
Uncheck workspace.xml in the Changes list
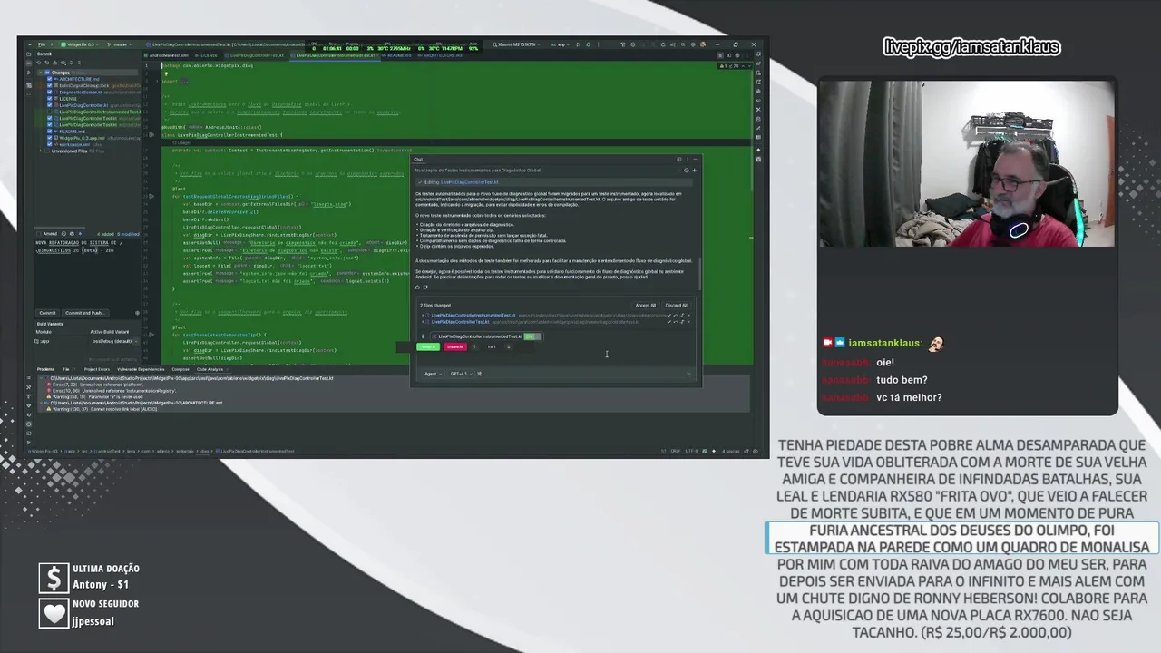point(49,144)
